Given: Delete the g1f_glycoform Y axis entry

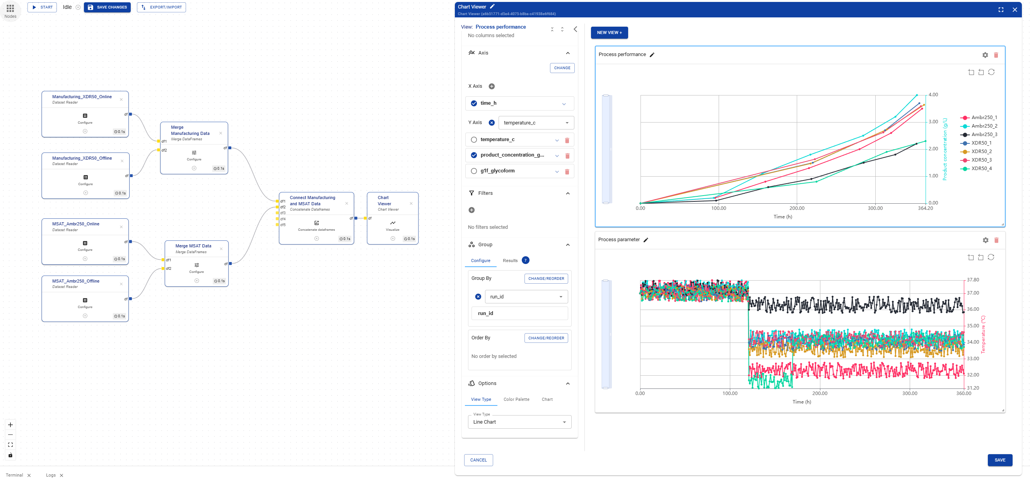Looking at the screenshot, I should point(567,172).
